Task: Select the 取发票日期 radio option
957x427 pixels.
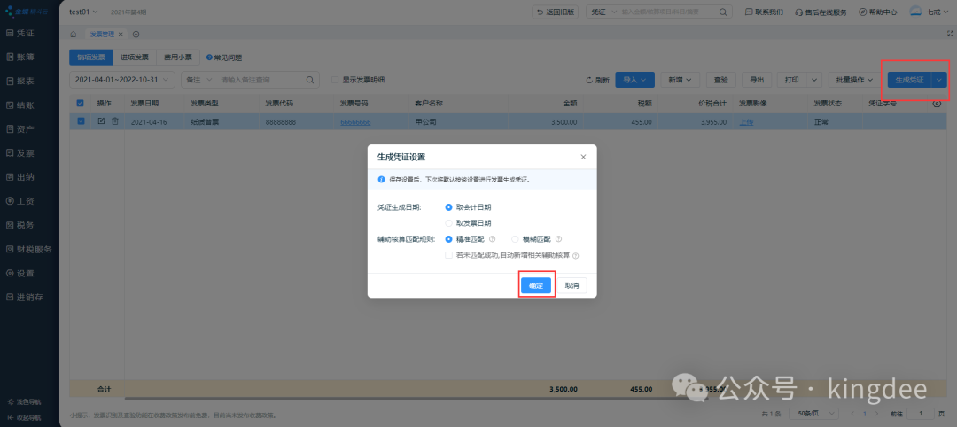Action: [449, 223]
